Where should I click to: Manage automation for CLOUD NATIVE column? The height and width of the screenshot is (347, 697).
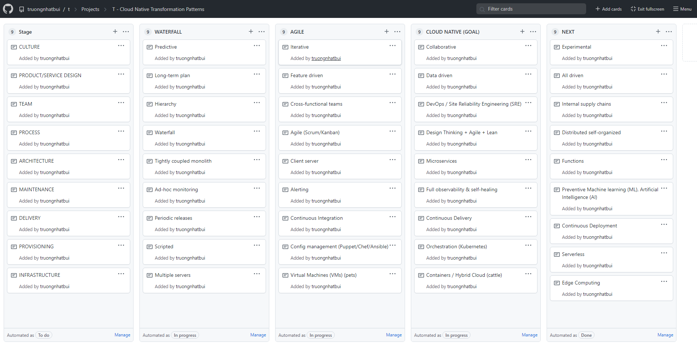(529, 335)
